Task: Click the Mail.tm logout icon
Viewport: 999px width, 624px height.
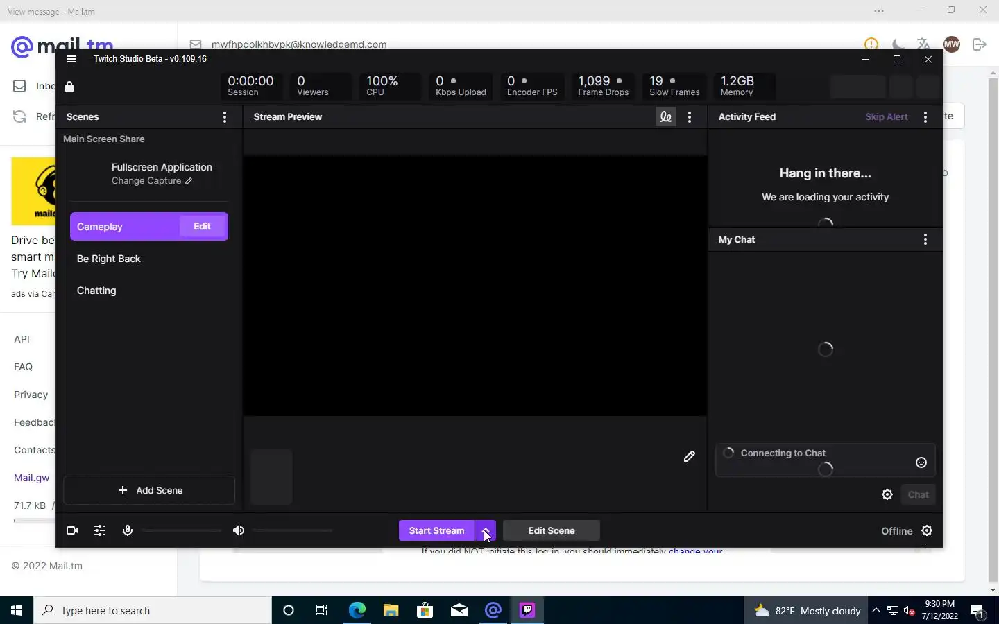Action: coord(980,44)
